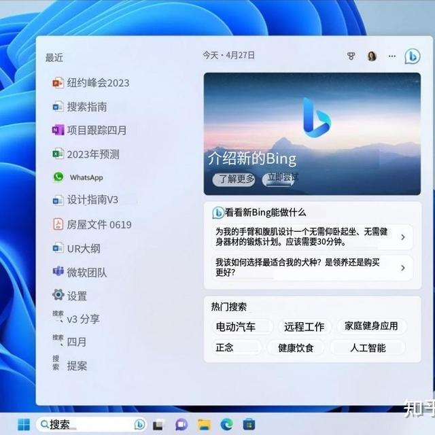Open Chat app on the taskbar
The width and height of the screenshot is (435, 435).
pos(181,424)
